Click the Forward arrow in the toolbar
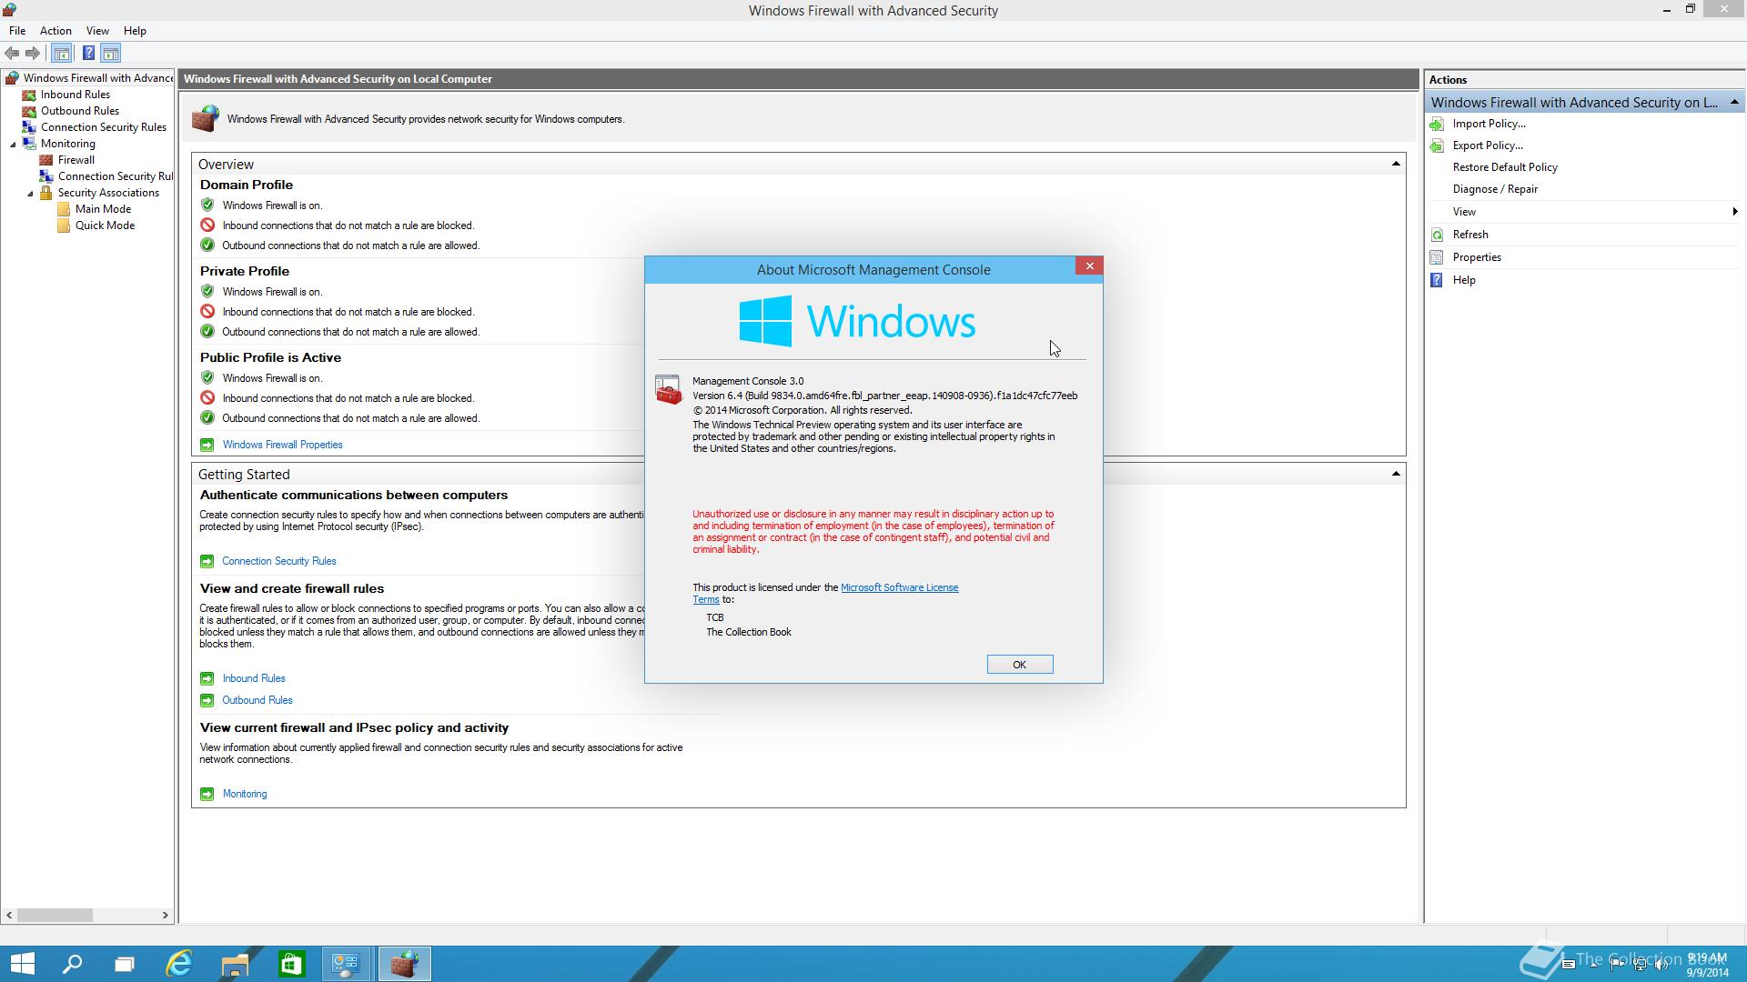Image resolution: width=1747 pixels, height=982 pixels. (x=33, y=53)
